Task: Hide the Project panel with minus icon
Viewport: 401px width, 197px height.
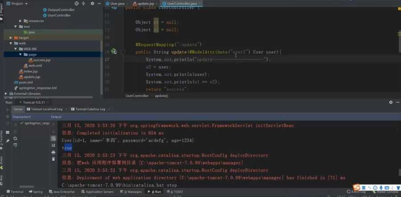Action: [99, 4]
